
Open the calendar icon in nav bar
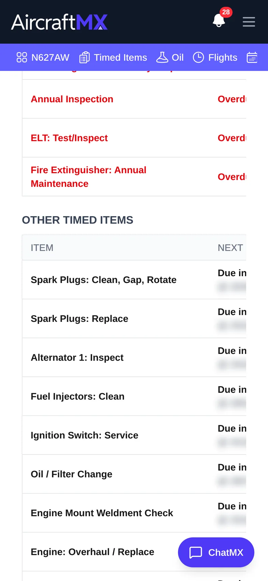(252, 57)
